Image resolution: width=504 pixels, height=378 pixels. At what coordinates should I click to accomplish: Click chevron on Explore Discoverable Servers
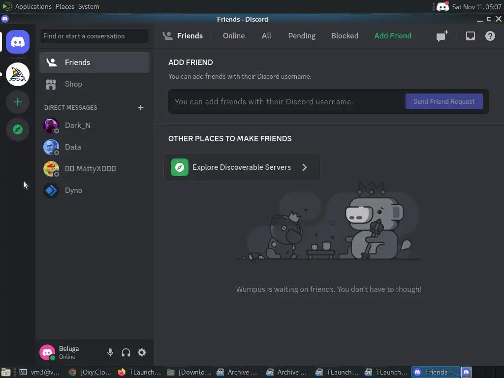(x=304, y=167)
